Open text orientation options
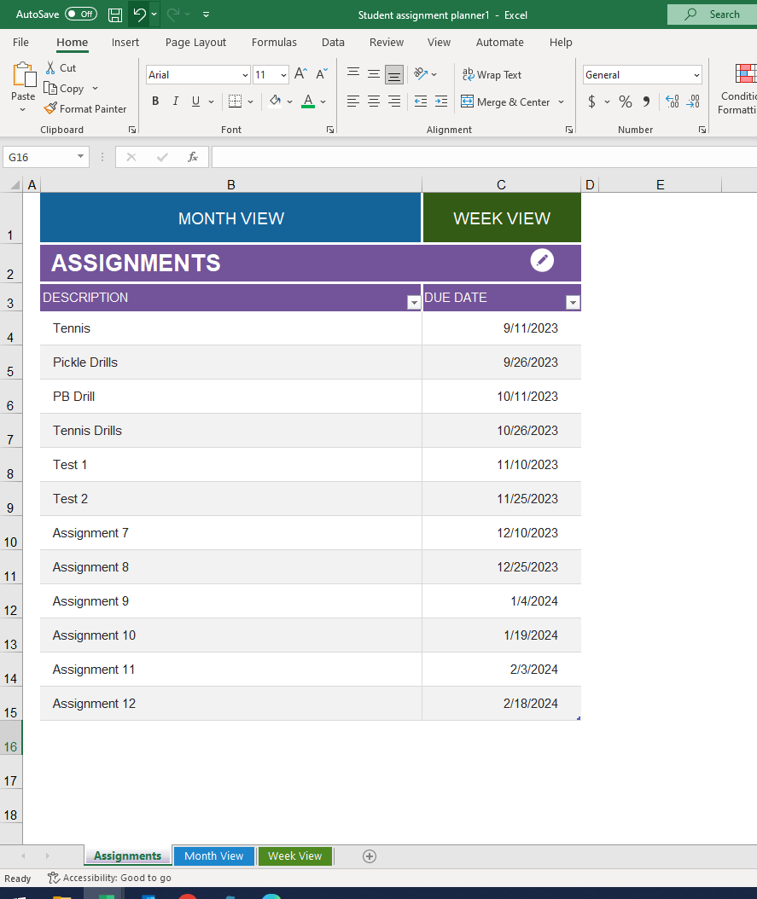Viewport: 757px width, 899px height. pyautogui.click(x=425, y=74)
